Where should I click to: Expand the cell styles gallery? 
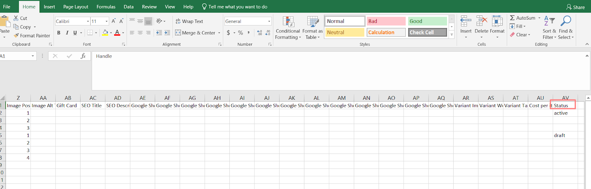451,34
